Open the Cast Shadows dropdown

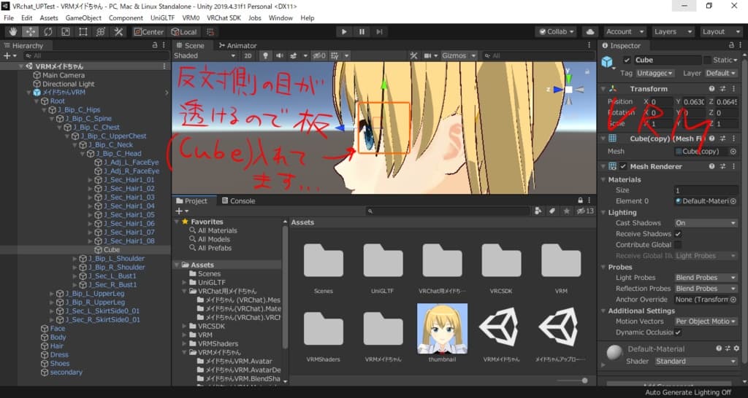pos(706,223)
